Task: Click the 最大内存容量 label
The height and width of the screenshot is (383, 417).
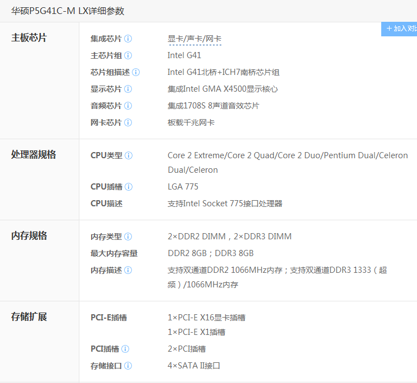Action: pyautogui.click(x=114, y=253)
